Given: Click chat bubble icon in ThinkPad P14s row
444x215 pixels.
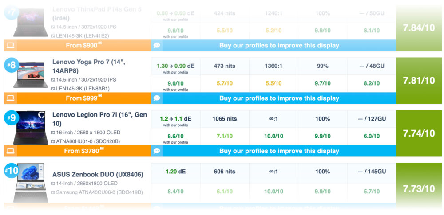Looking at the screenshot, I should pyautogui.click(x=157, y=45).
